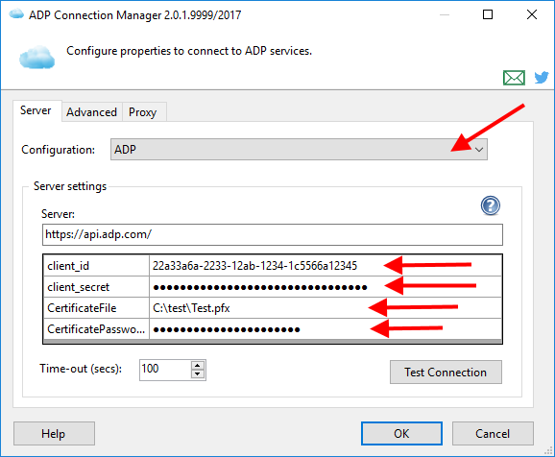Click the blue help question mark icon

[491, 205]
